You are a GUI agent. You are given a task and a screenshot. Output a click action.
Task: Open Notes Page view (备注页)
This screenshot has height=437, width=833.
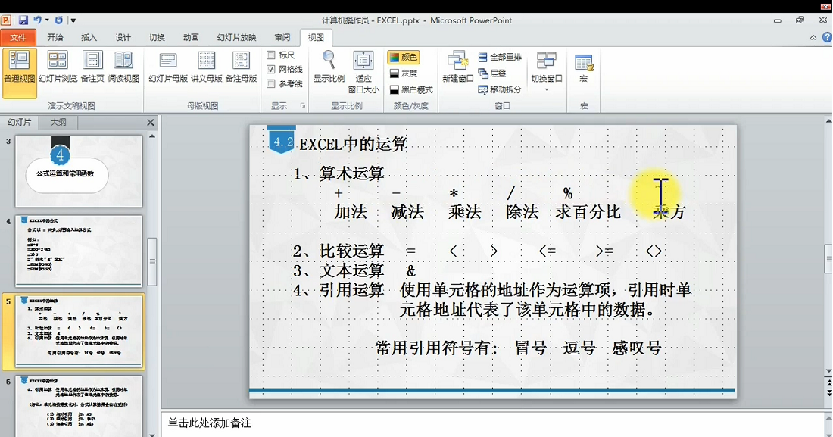92,67
